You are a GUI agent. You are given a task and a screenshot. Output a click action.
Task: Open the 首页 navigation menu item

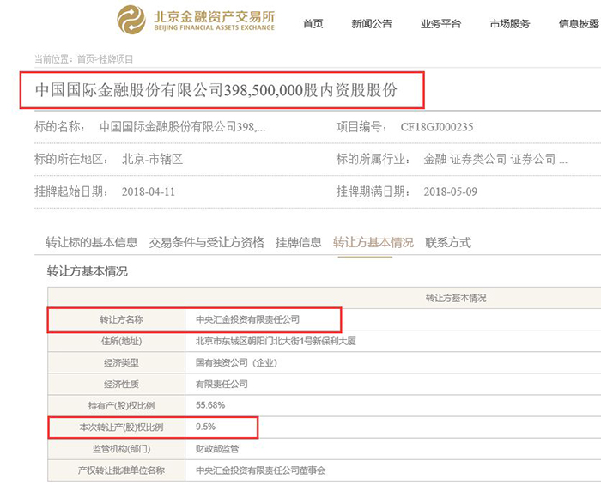pos(313,24)
